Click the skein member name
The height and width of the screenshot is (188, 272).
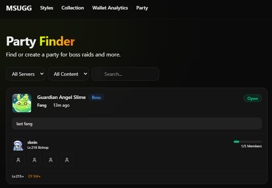pos(32,142)
